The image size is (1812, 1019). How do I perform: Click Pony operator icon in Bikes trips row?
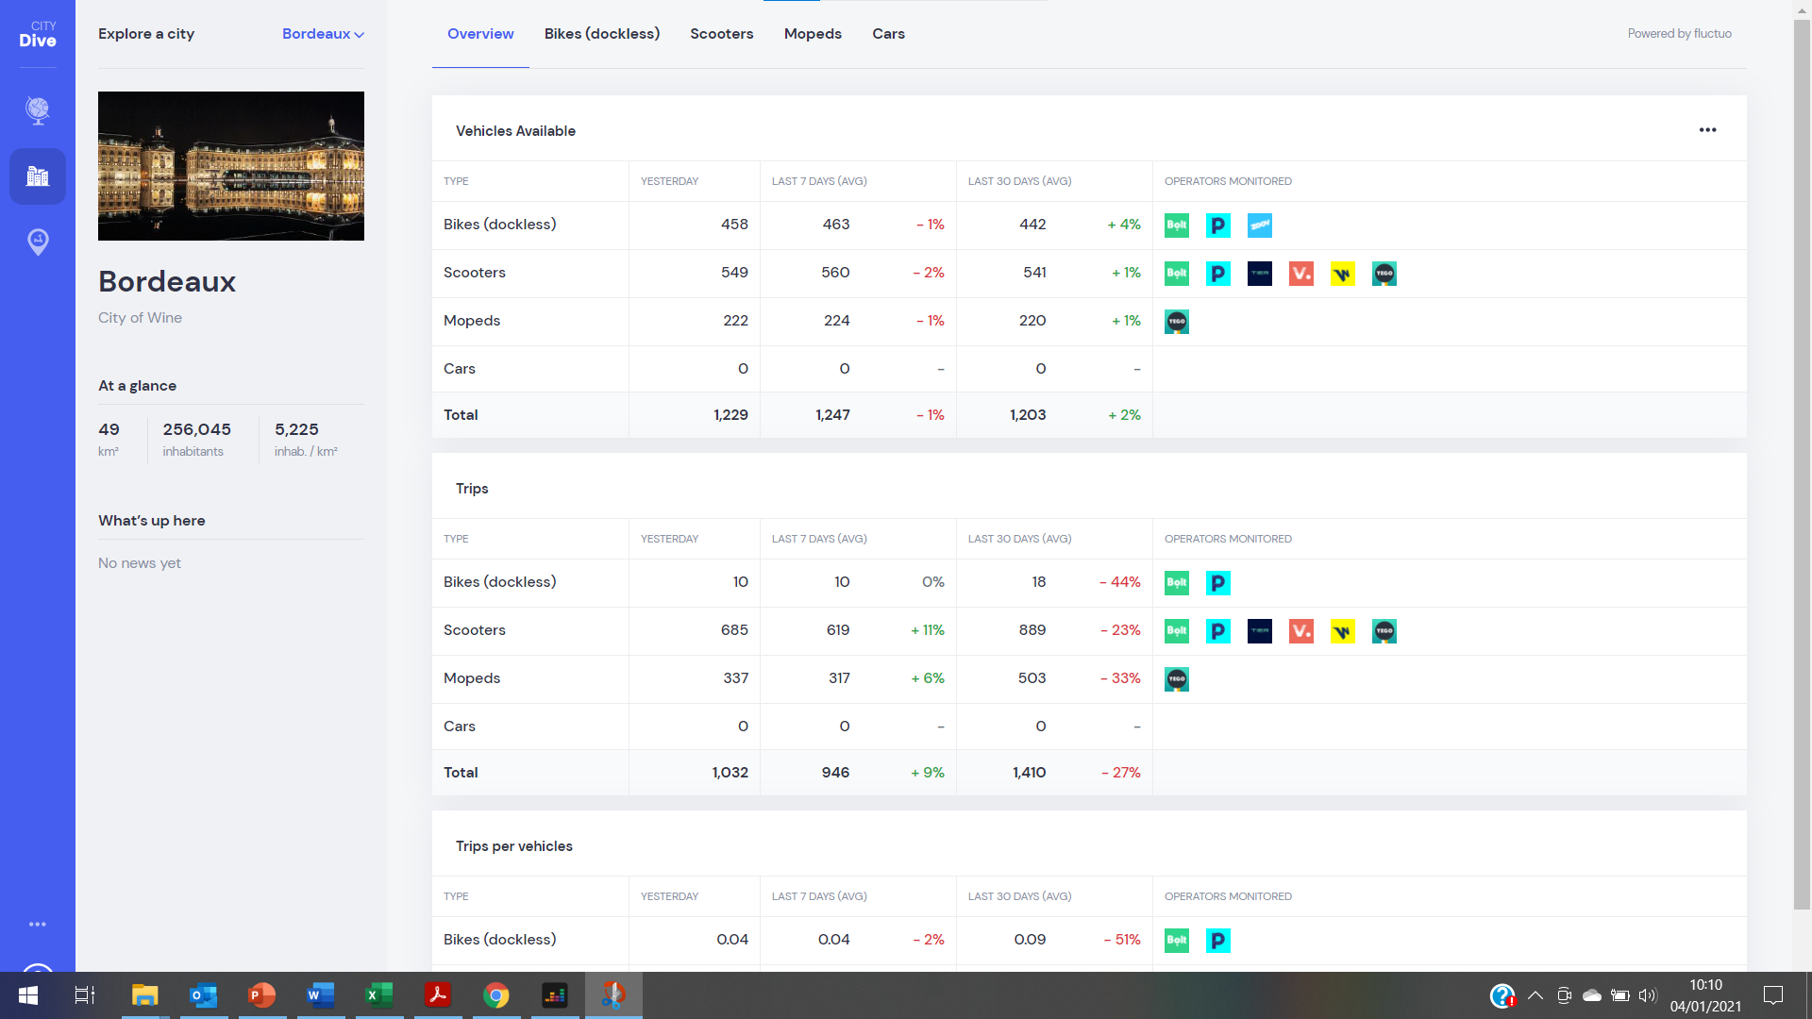pos(1218,583)
